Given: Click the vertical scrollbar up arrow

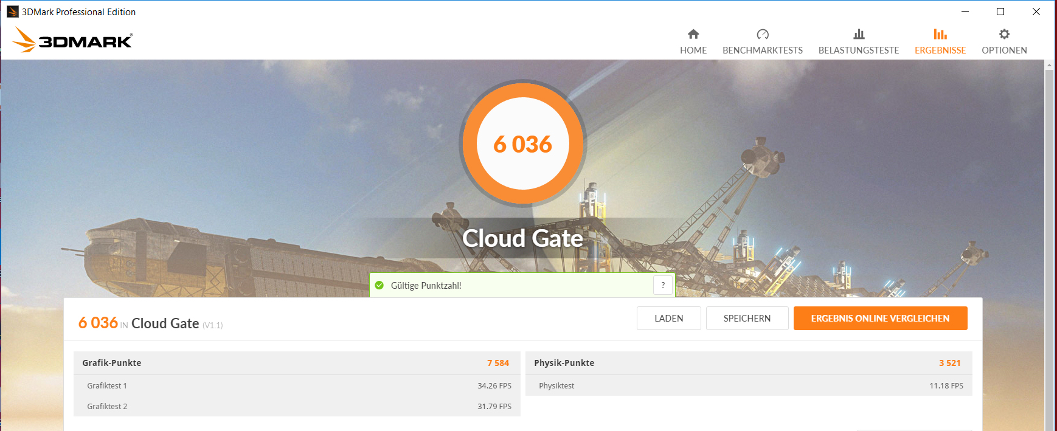Looking at the screenshot, I should (1049, 64).
